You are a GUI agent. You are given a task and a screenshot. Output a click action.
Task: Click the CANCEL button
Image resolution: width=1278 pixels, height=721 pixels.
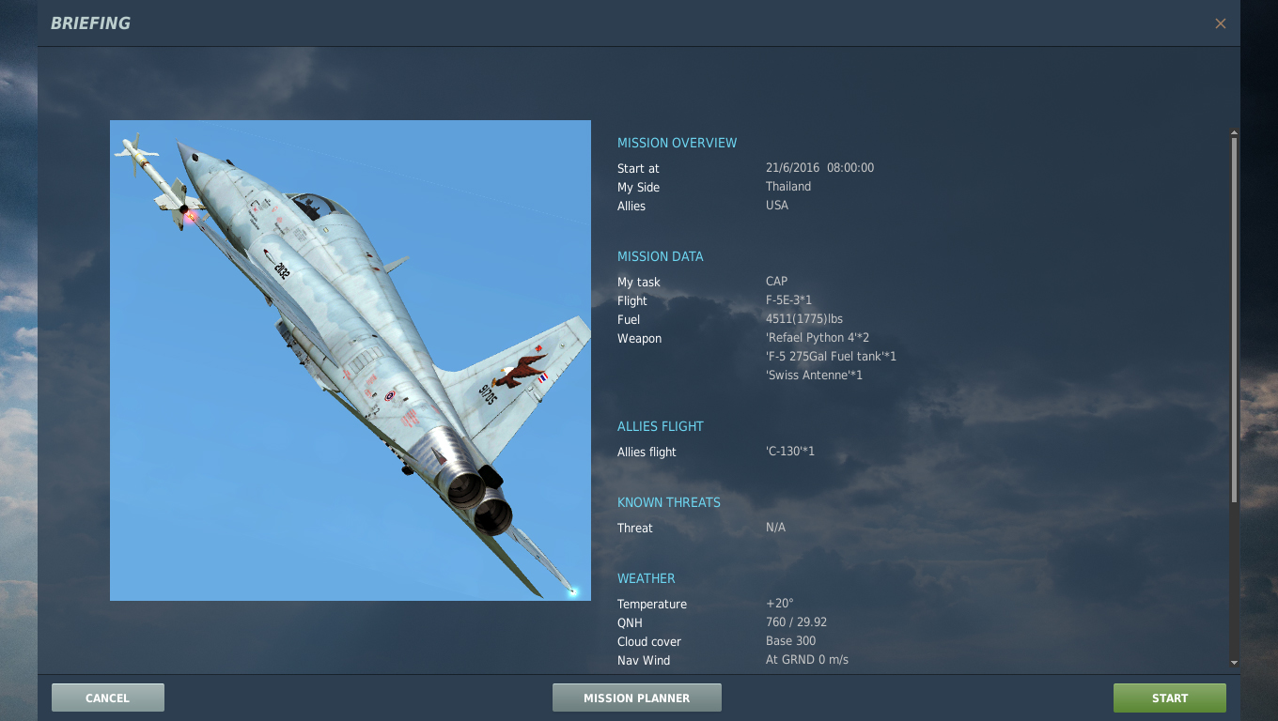tap(108, 698)
